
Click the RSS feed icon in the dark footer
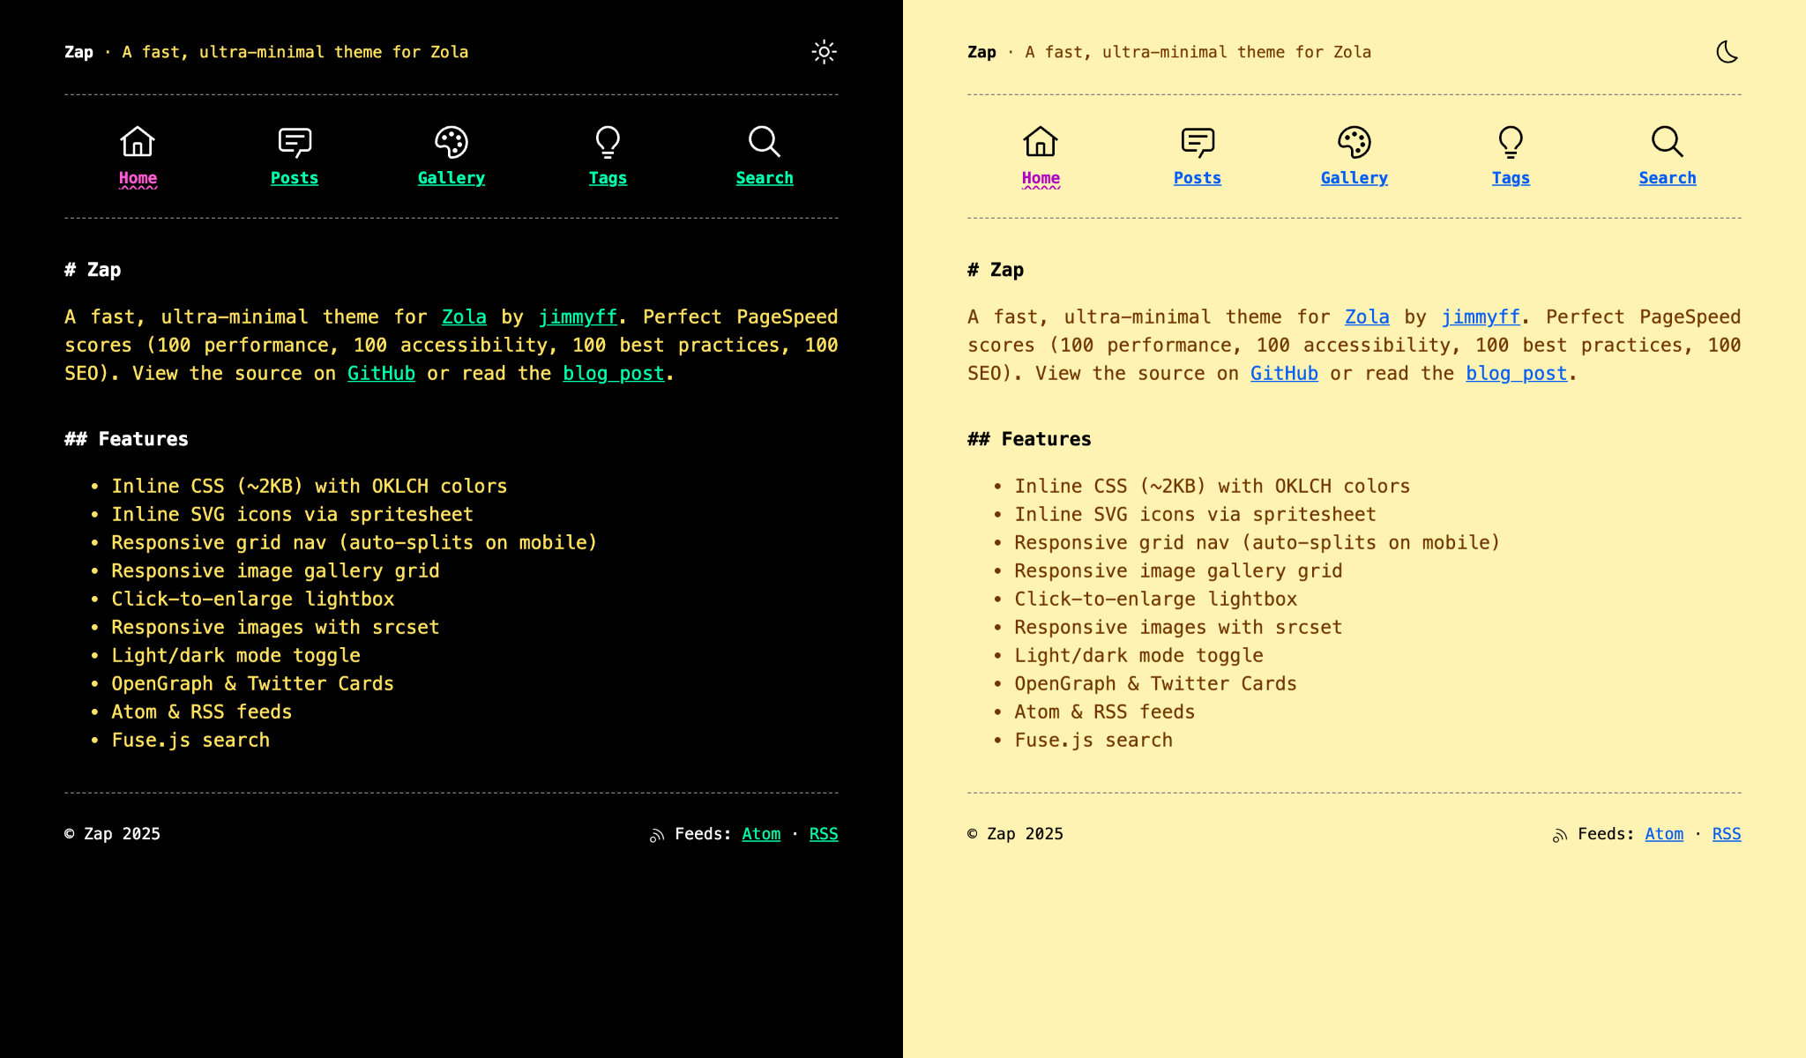656,834
